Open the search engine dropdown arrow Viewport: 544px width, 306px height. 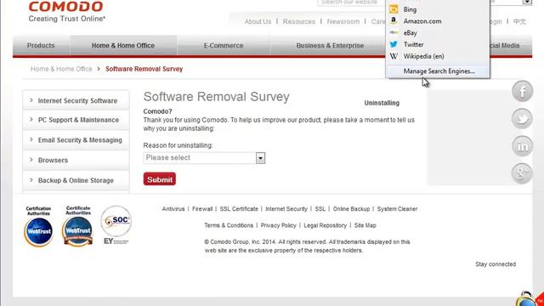527,2
